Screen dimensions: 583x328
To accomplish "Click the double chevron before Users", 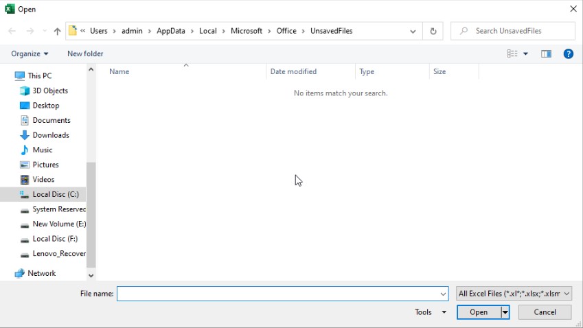I will tap(82, 31).
